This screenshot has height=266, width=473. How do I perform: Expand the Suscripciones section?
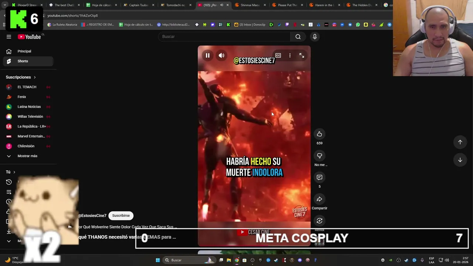pyautogui.click(x=21, y=77)
